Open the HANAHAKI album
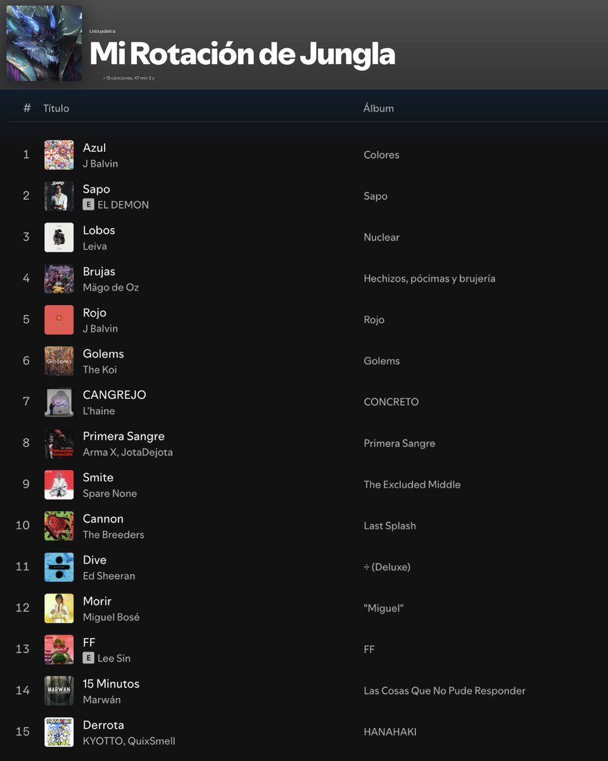The height and width of the screenshot is (761, 608). click(x=390, y=732)
